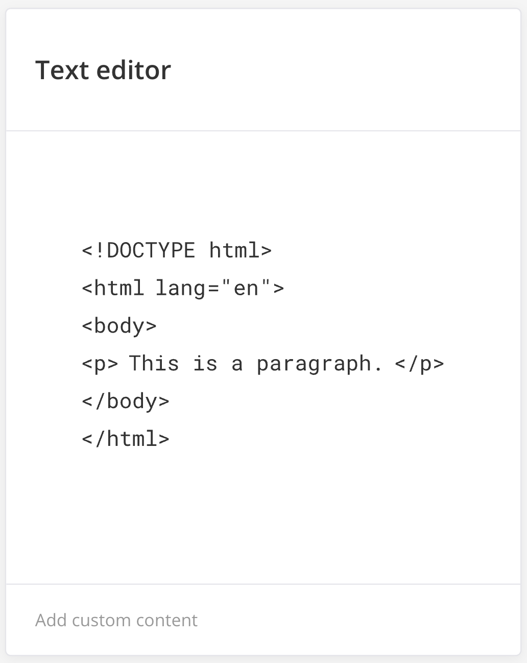The image size is (527, 663).
Task: Click the closing </p> tag
Action: coord(419,364)
